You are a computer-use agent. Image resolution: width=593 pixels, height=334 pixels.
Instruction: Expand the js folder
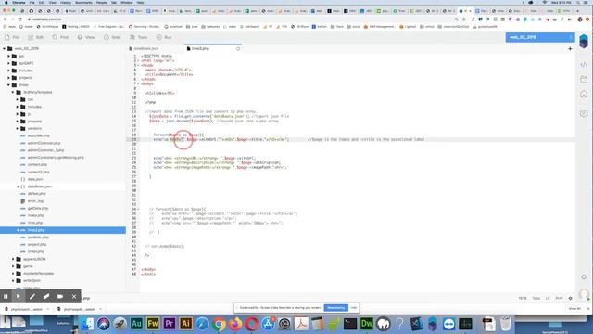18,114
